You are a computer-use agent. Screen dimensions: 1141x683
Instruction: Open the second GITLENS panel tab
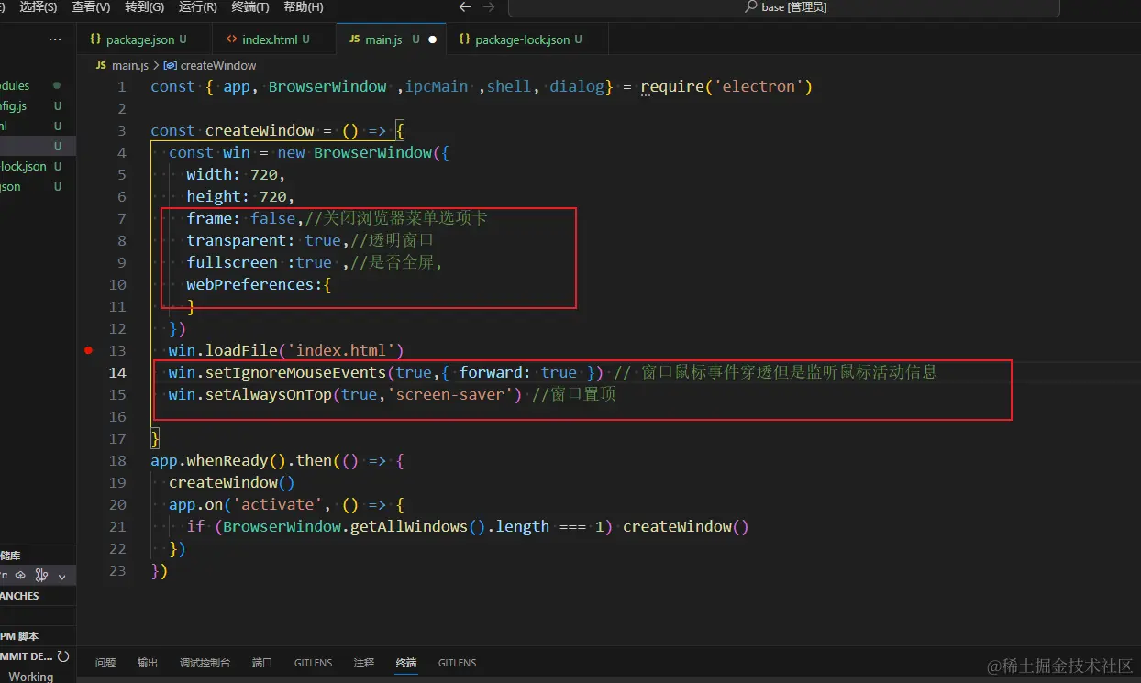(457, 663)
